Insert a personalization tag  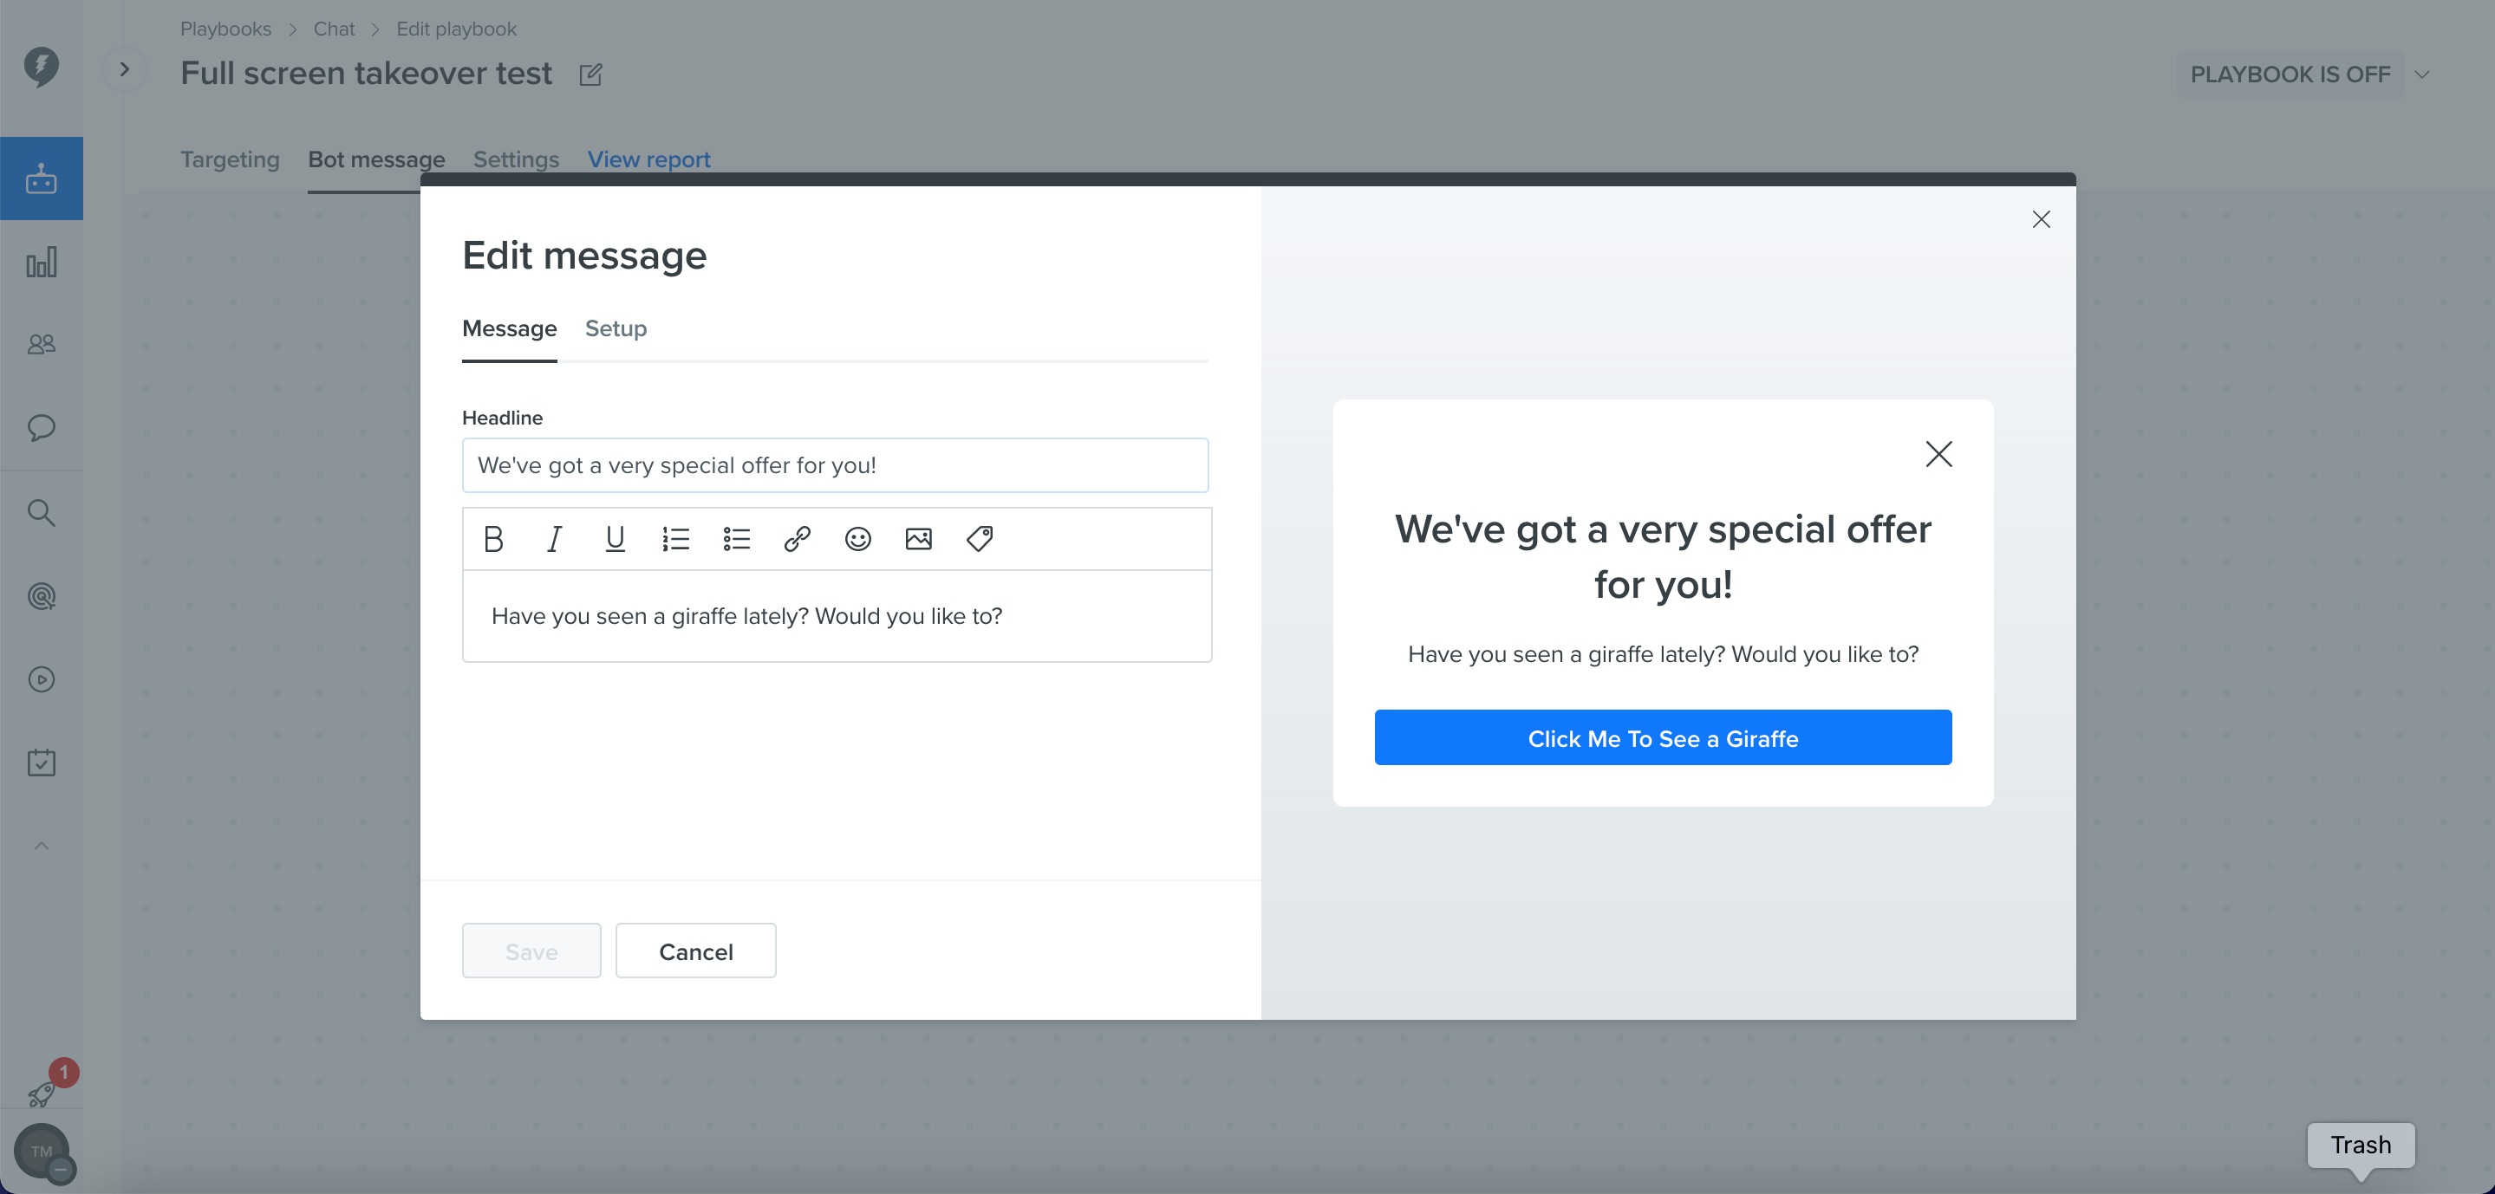[x=980, y=538]
